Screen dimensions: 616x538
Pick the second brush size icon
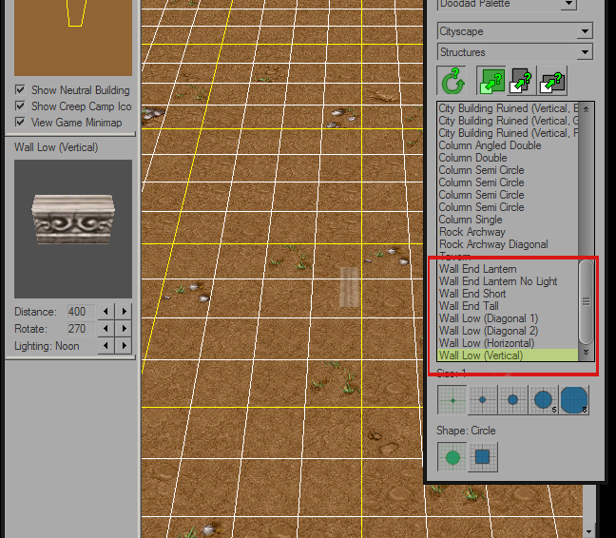pos(482,400)
